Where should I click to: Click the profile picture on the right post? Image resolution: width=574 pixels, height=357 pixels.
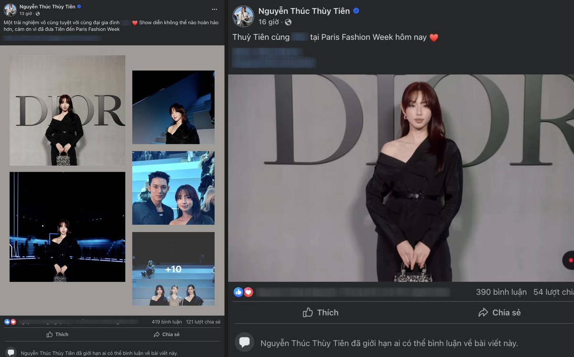pyautogui.click(x=243, y=15)
